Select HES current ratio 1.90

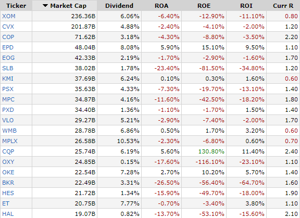tap(291, 193)
